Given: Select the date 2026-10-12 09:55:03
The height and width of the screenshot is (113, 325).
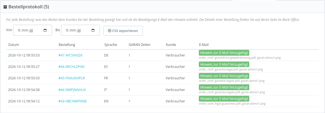Looking at the screenshot, I should click(x=24, y=78).
